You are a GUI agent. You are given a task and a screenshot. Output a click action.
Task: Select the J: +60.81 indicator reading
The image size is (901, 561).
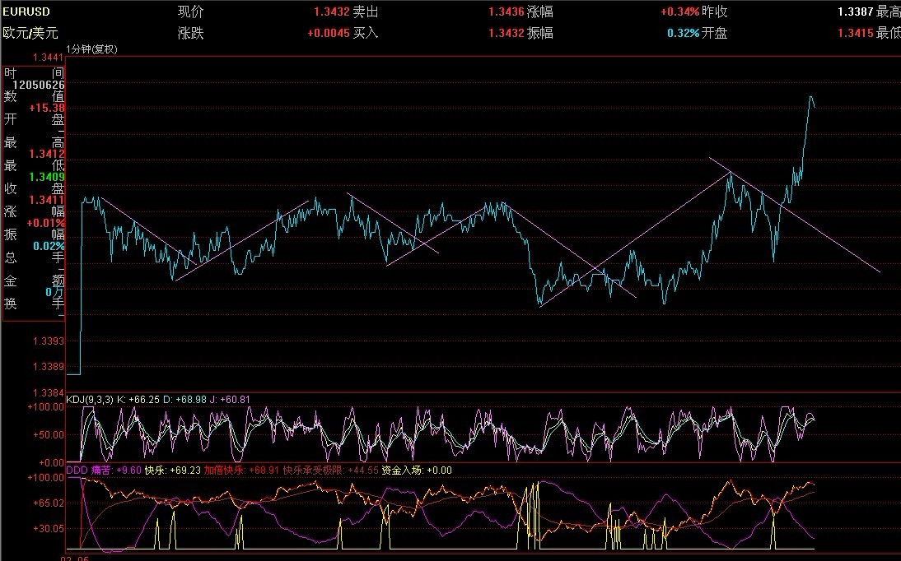pos(231,400)
